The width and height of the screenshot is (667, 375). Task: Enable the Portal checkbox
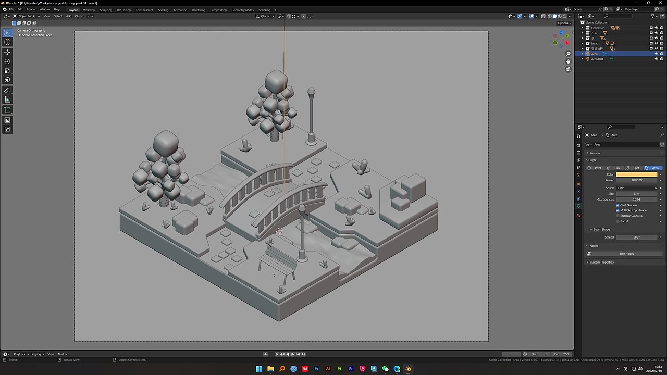(618, 221)
